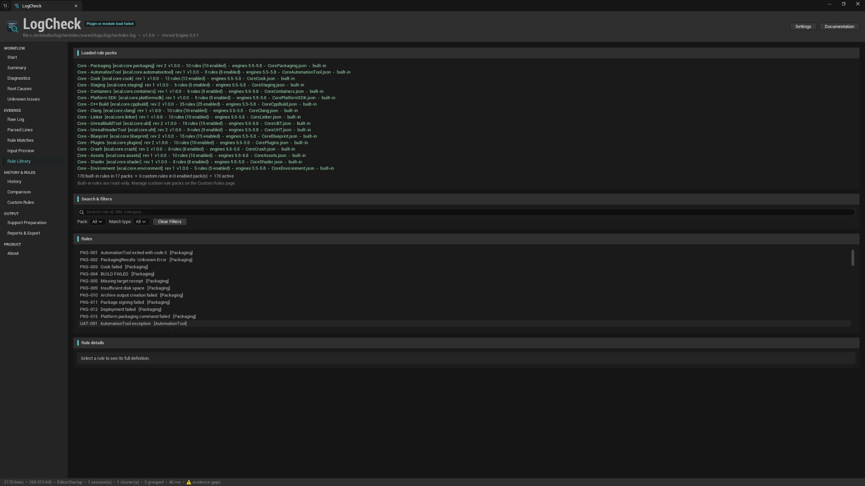
Task: Click the Unreal Engine logo icon
Action: click(x=5, y=5)
